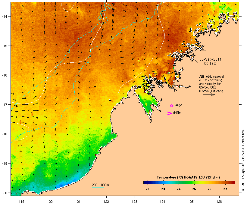Viewport: 247px width, 204px height.
Task: Click the latitude axis label -16
Action: click(5, 75)
